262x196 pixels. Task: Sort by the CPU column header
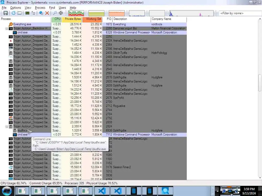(x=57, y=19)
